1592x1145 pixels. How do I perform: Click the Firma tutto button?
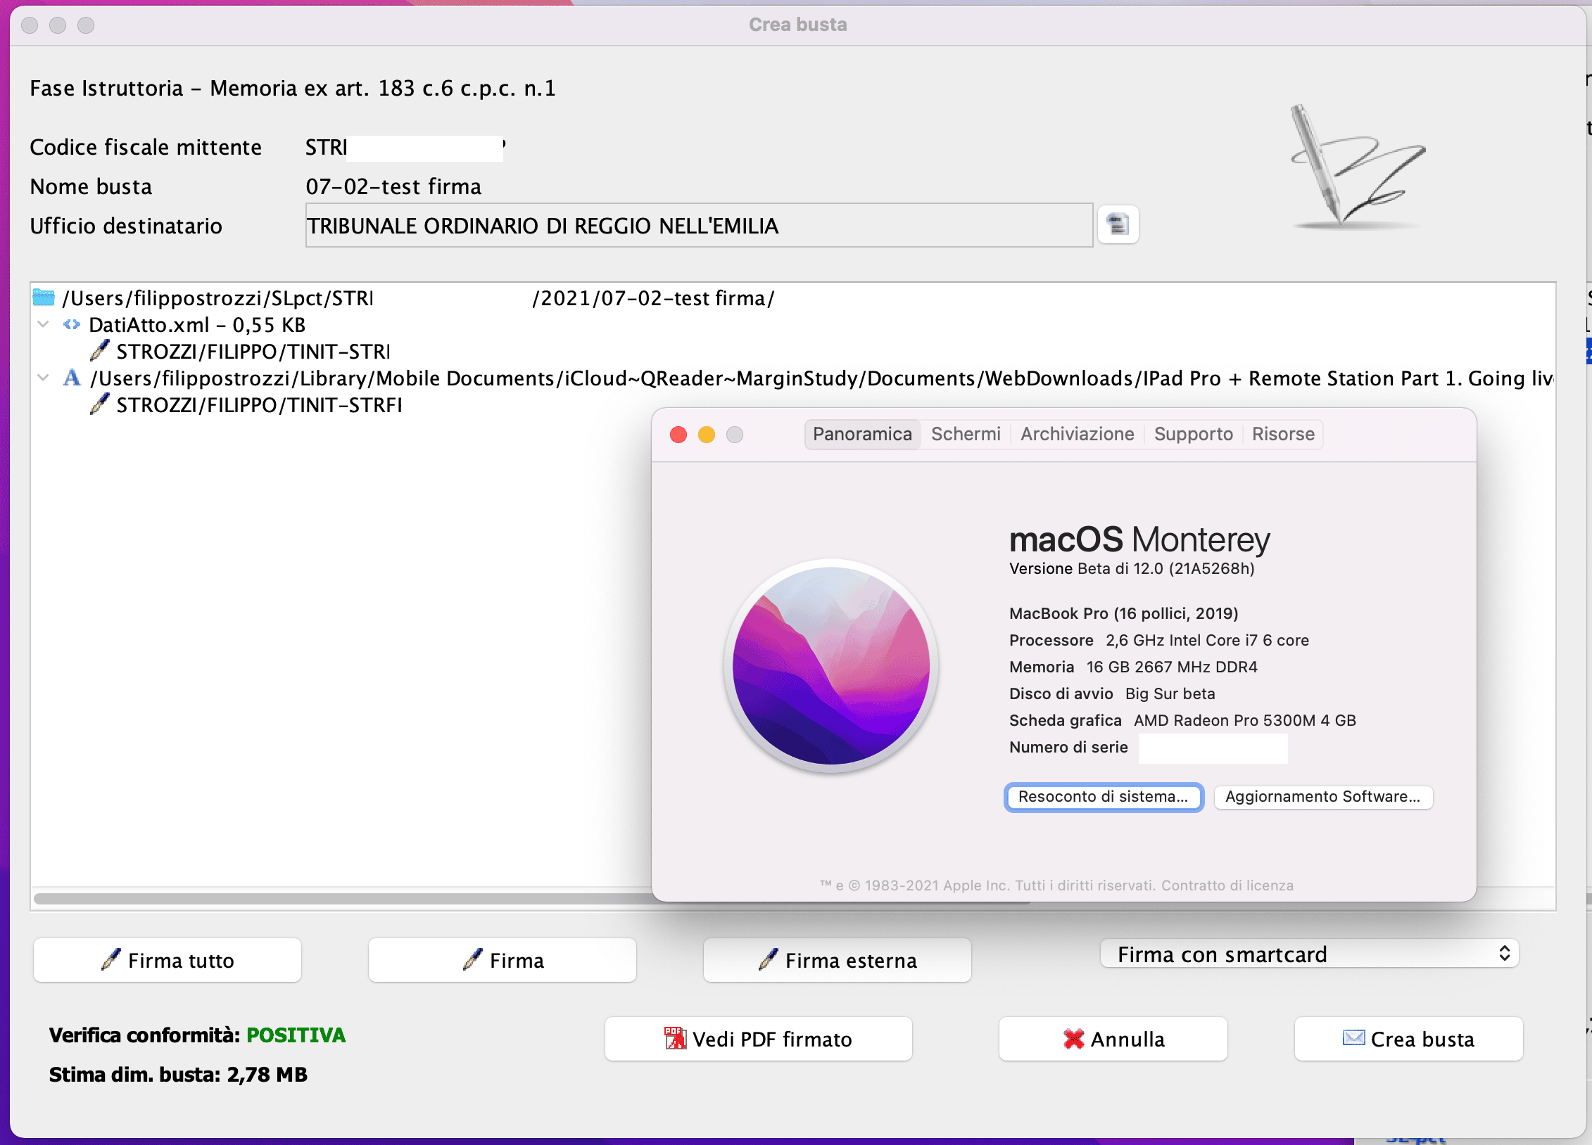tap(168, 960)
